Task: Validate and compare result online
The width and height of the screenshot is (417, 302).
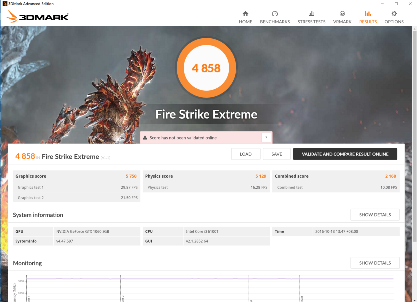Action: coord(345,154)
